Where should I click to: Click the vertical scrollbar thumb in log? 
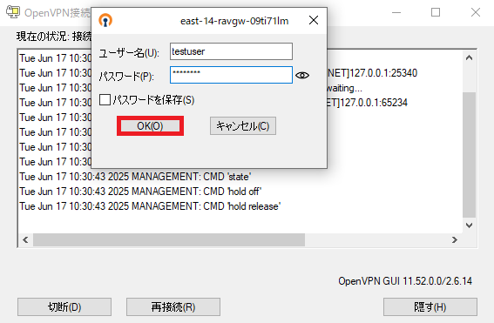point(469,155)
